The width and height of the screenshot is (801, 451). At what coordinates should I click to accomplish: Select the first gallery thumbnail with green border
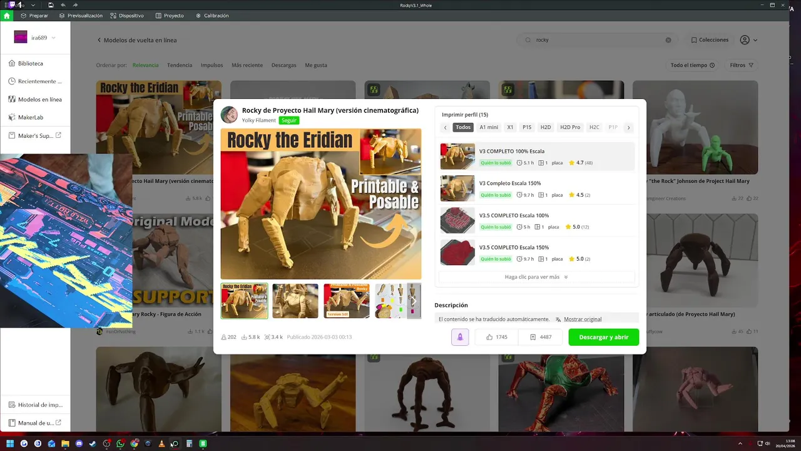pyautogui.click(x=244, y=301)
